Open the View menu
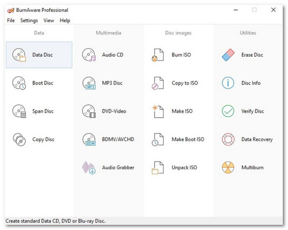The width and height of the screenshot is (288, 230). point(48,20)
